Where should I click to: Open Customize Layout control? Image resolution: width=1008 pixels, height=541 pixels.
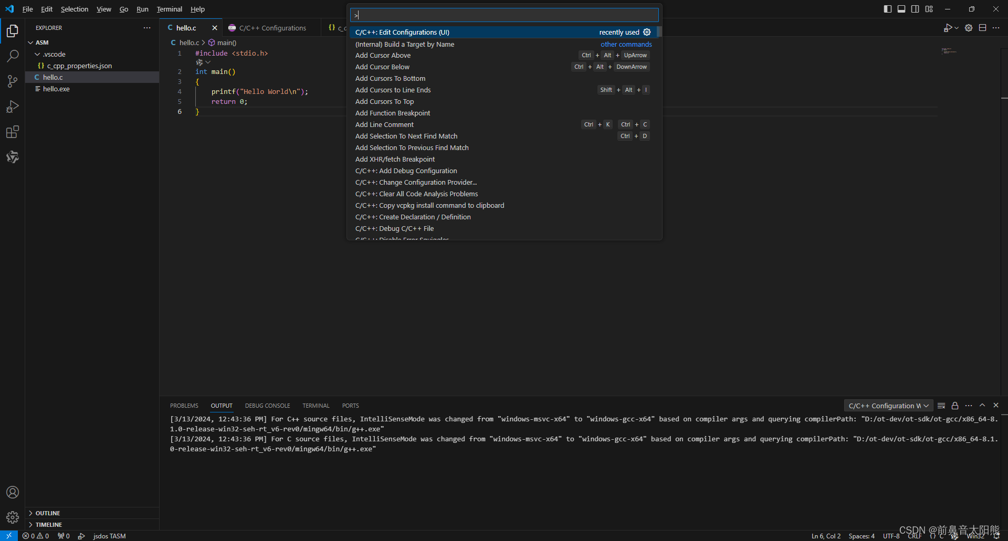929,9
